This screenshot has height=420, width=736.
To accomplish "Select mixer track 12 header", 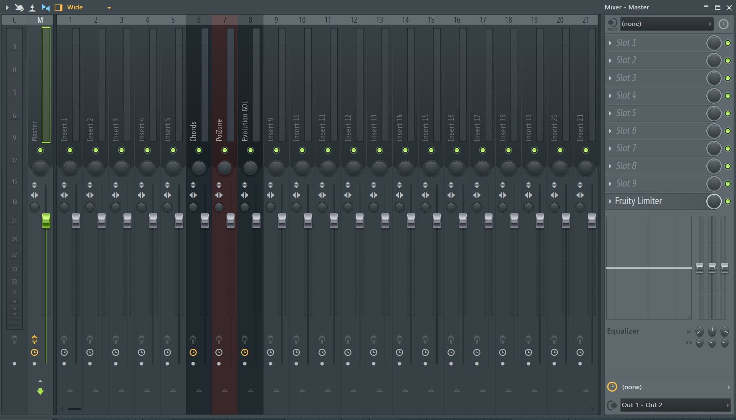I will click(x=354, y=20).
